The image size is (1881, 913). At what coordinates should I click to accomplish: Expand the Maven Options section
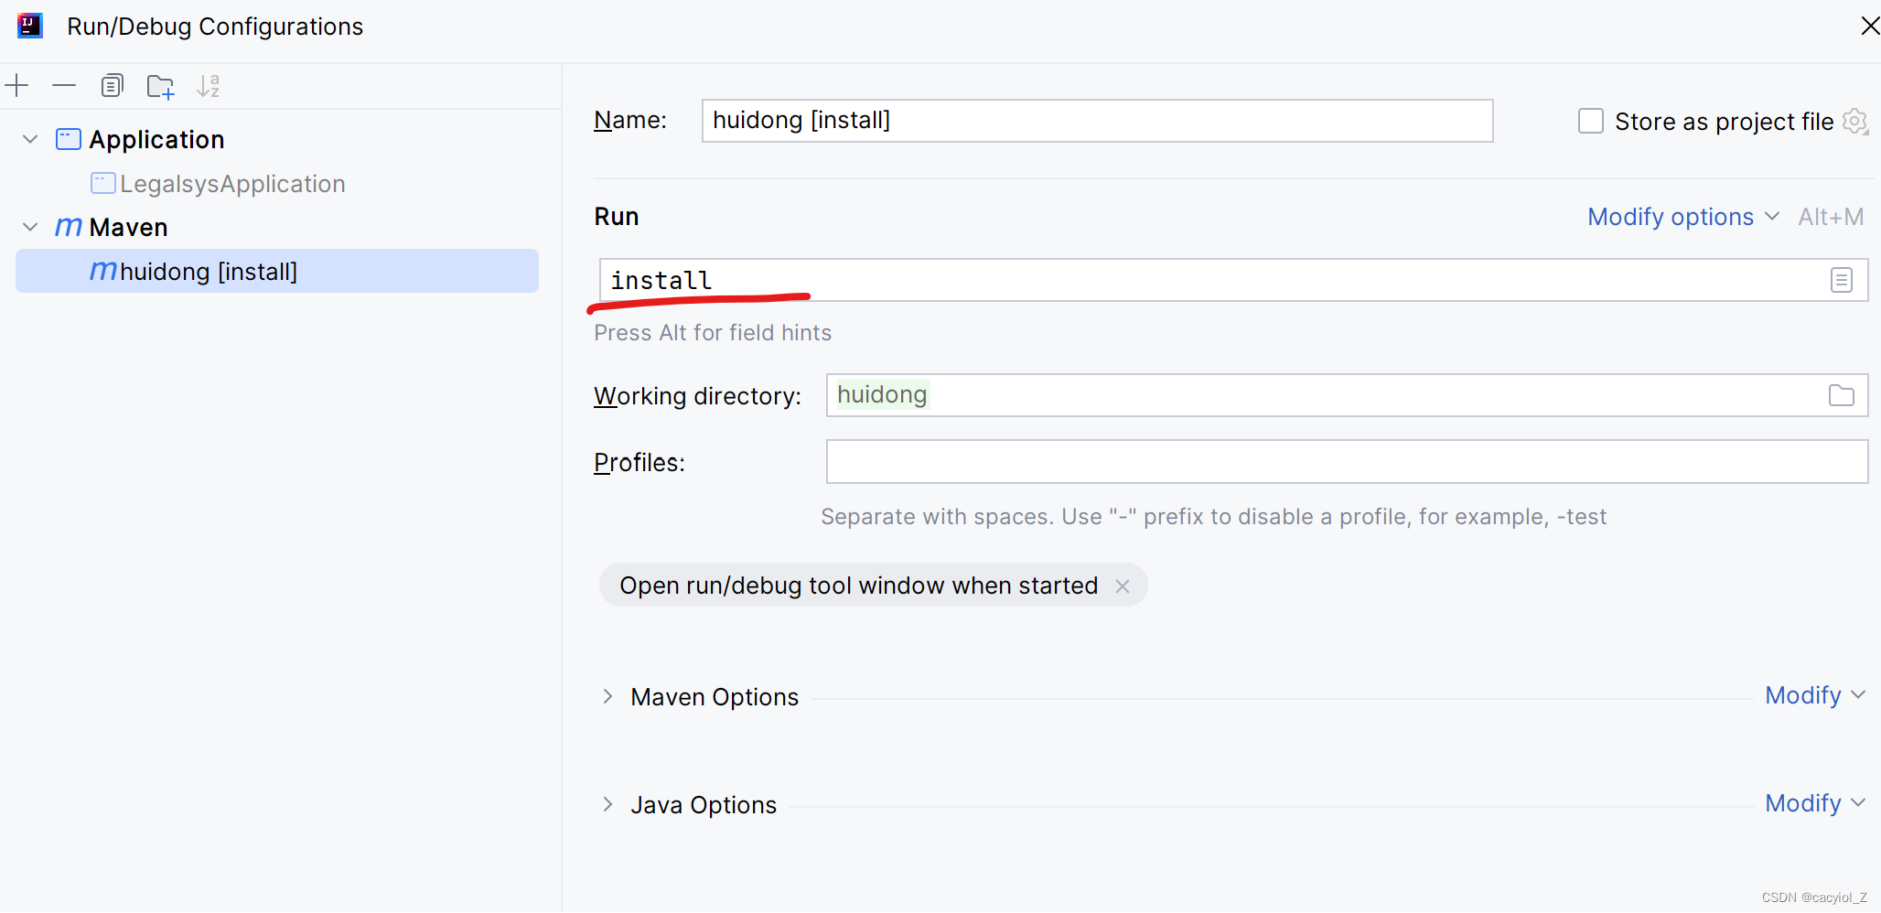coord(608,696)
